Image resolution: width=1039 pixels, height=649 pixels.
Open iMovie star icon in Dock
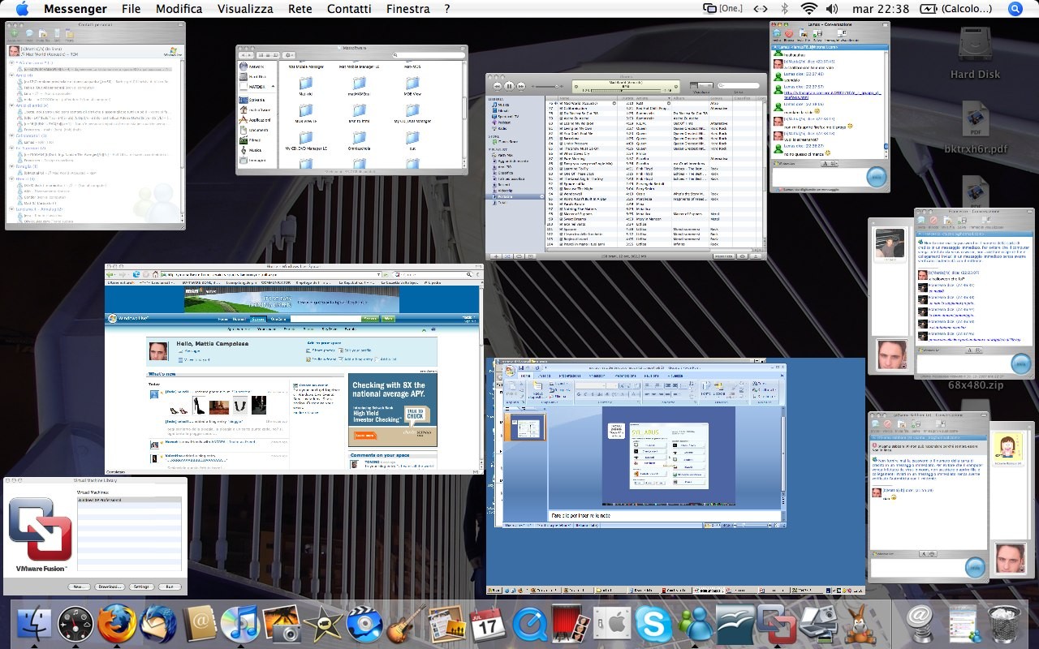pyautogui.click(x=324, y=623)
